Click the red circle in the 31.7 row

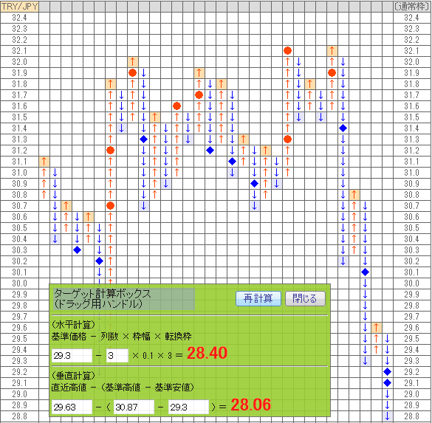click(x=199, y=95)
